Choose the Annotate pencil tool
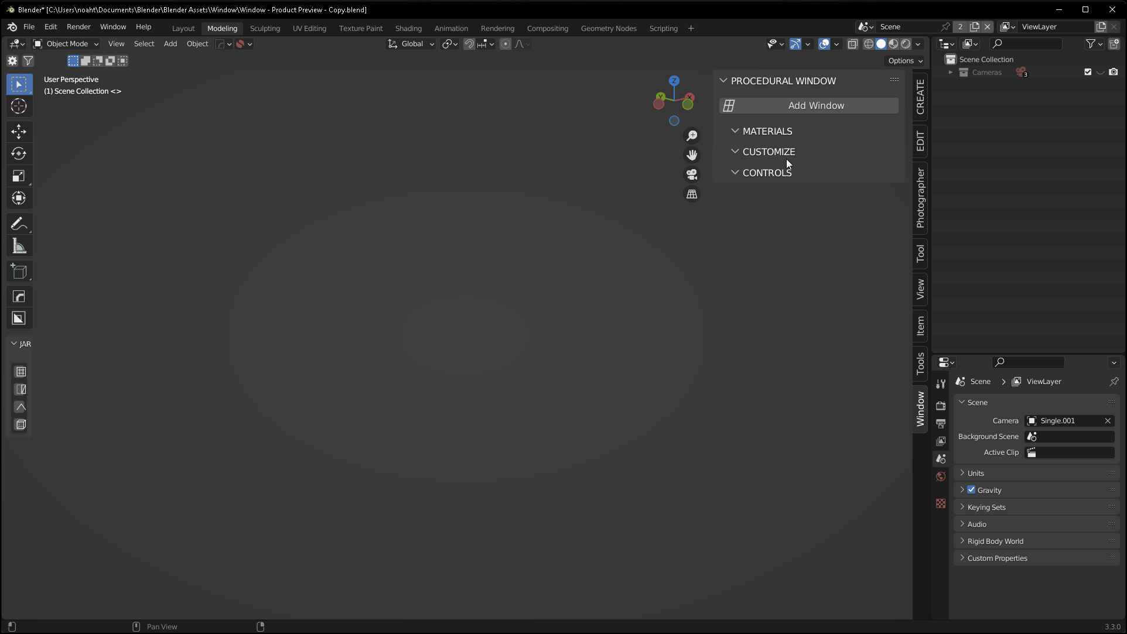Screen dimensions: 1127x634 point(19,224)
